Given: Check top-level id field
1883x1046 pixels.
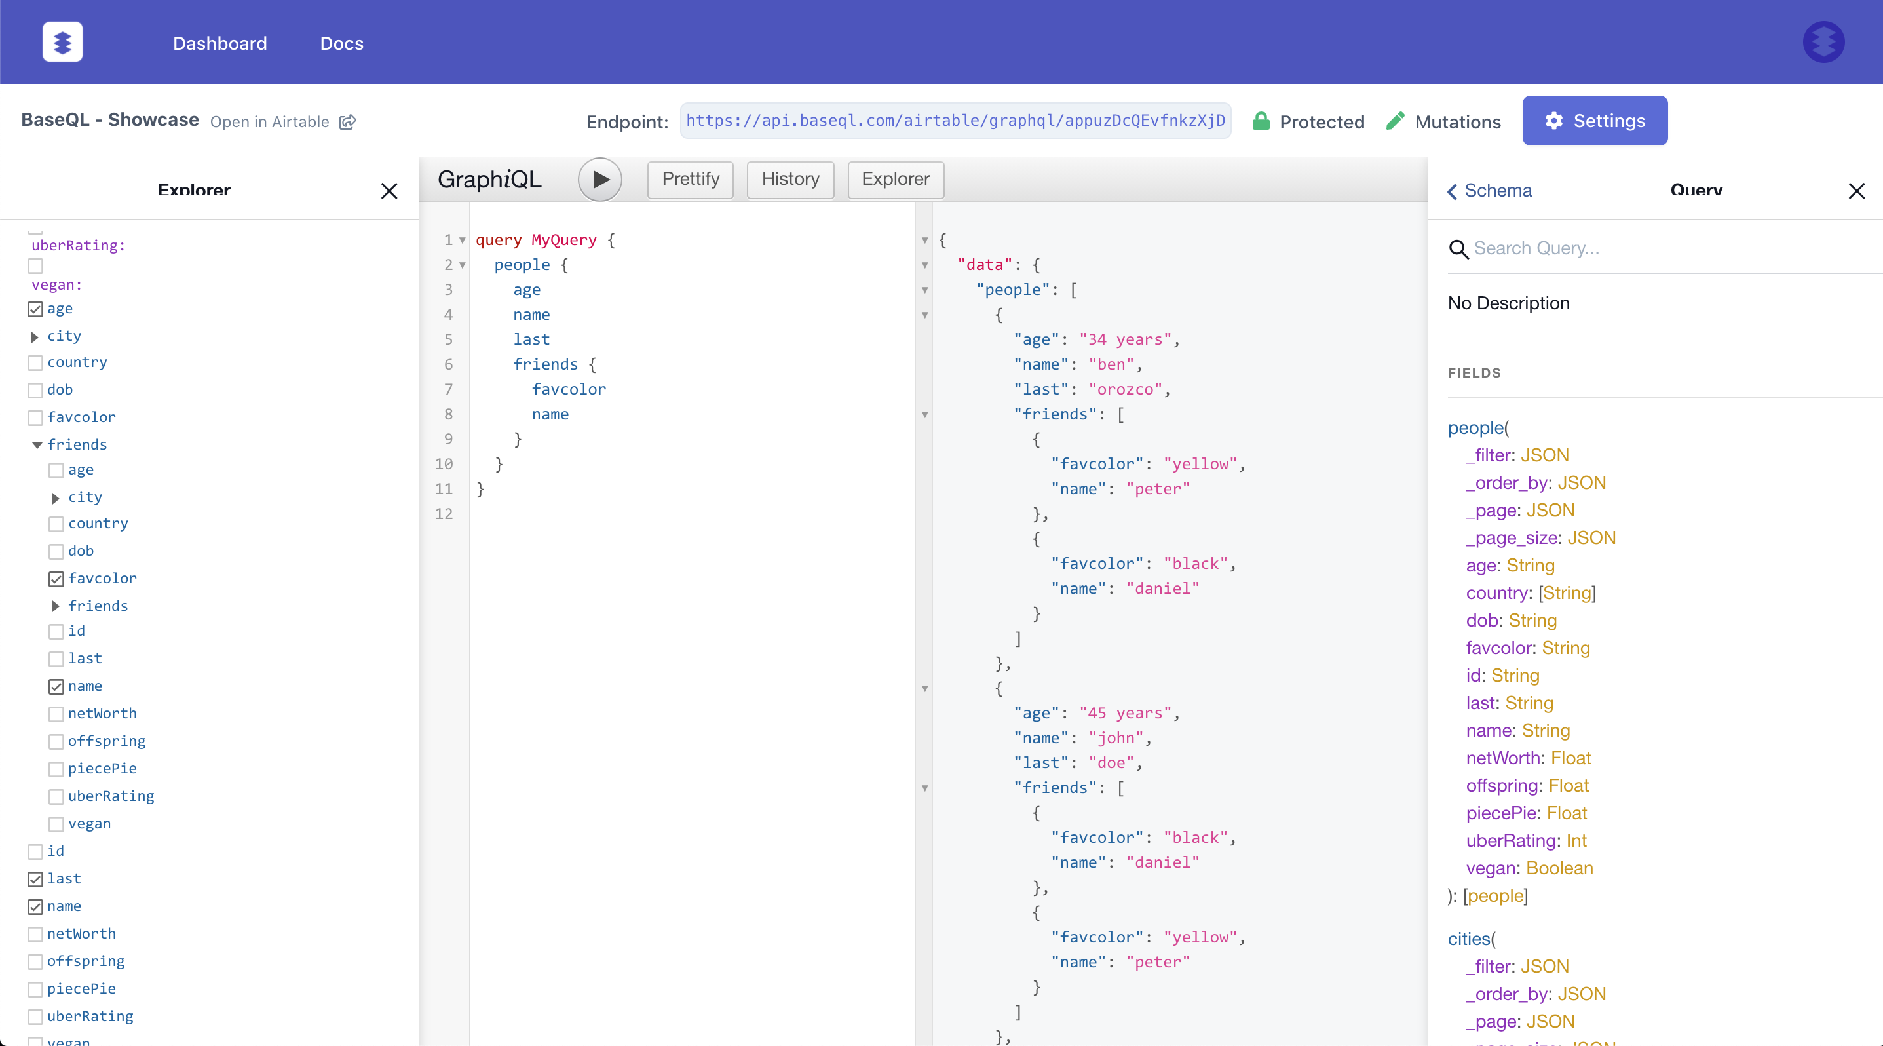Looking at the screenshot, I should point(35,851).
